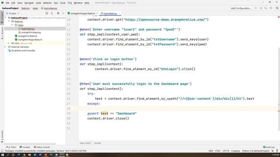This screenshot has height=157, width=280.
Task: Click behaveProject breadcrumb in navigation bar
Action: 10,8
